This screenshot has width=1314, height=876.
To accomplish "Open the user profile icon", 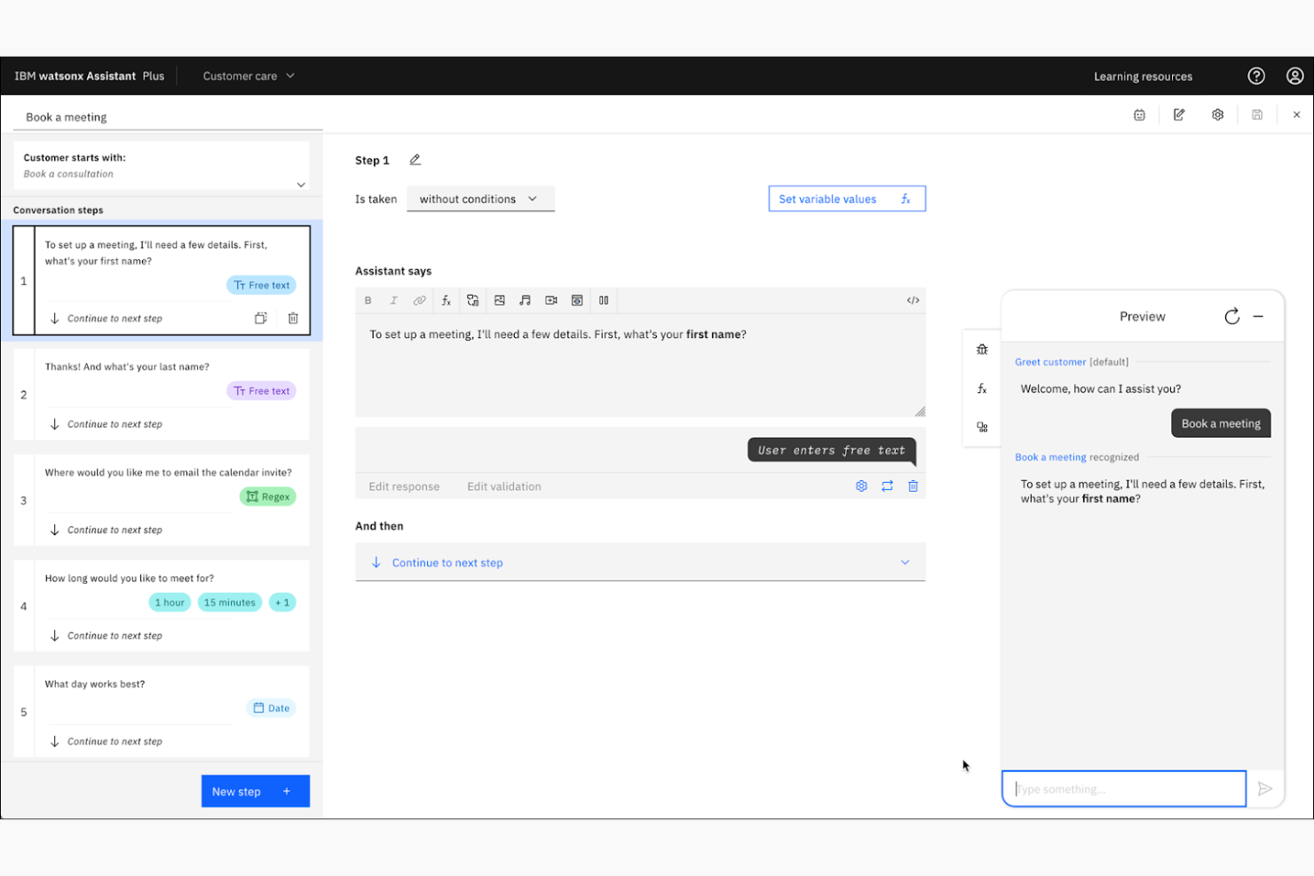I will 1294,76.
